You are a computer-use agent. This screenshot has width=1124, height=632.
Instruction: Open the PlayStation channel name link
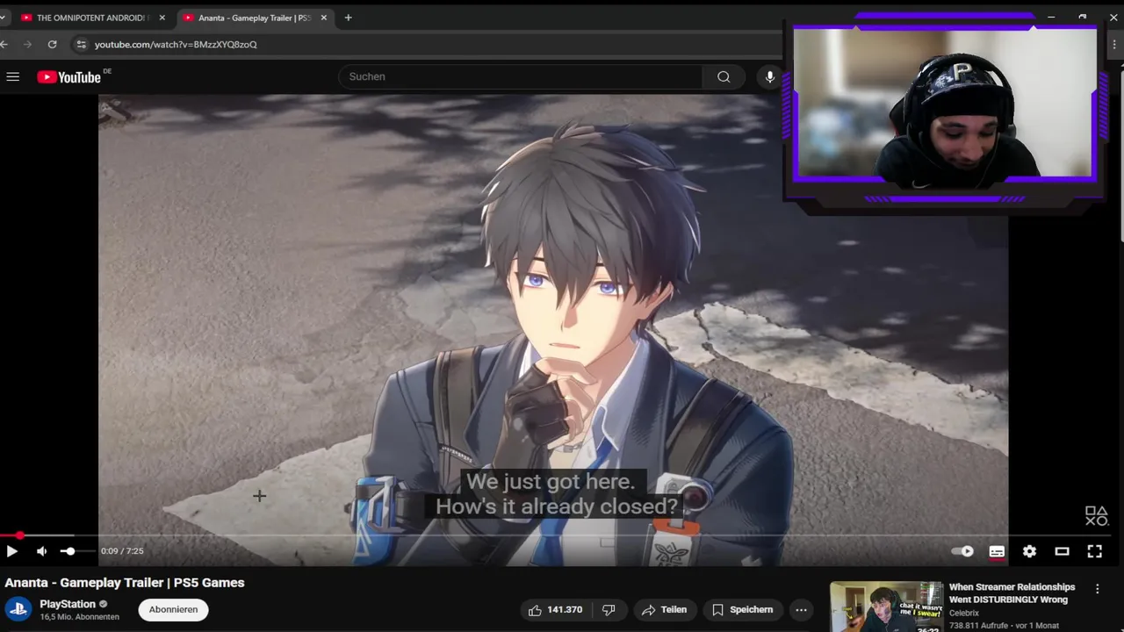[x=68, y=604]
